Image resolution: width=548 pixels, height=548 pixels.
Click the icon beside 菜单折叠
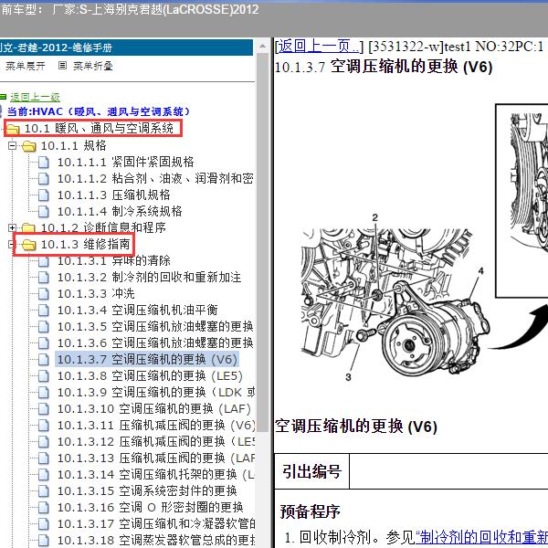click(x=62, y=66)
